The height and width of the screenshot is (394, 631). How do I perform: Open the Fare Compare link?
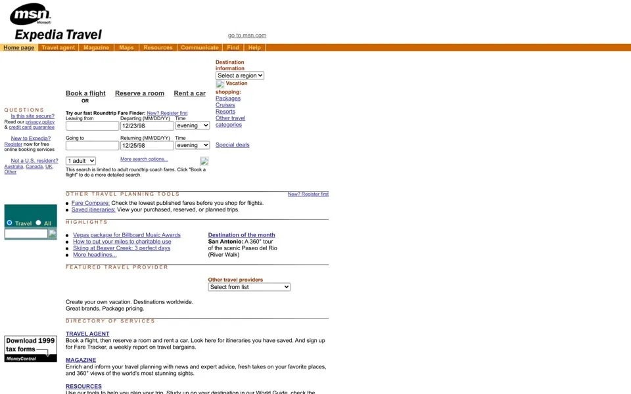pos(91,203)
